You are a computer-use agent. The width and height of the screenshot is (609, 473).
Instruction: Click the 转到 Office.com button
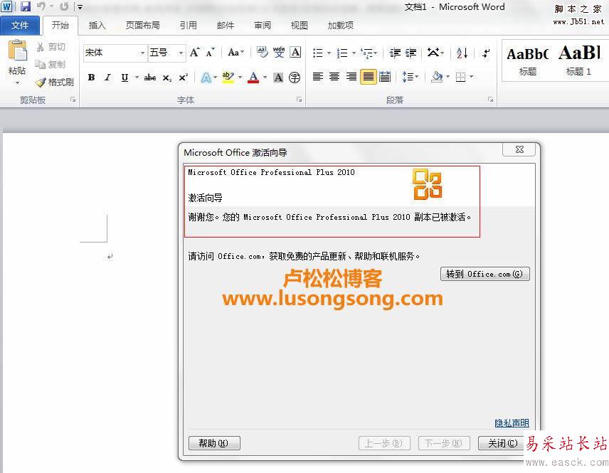484,274
